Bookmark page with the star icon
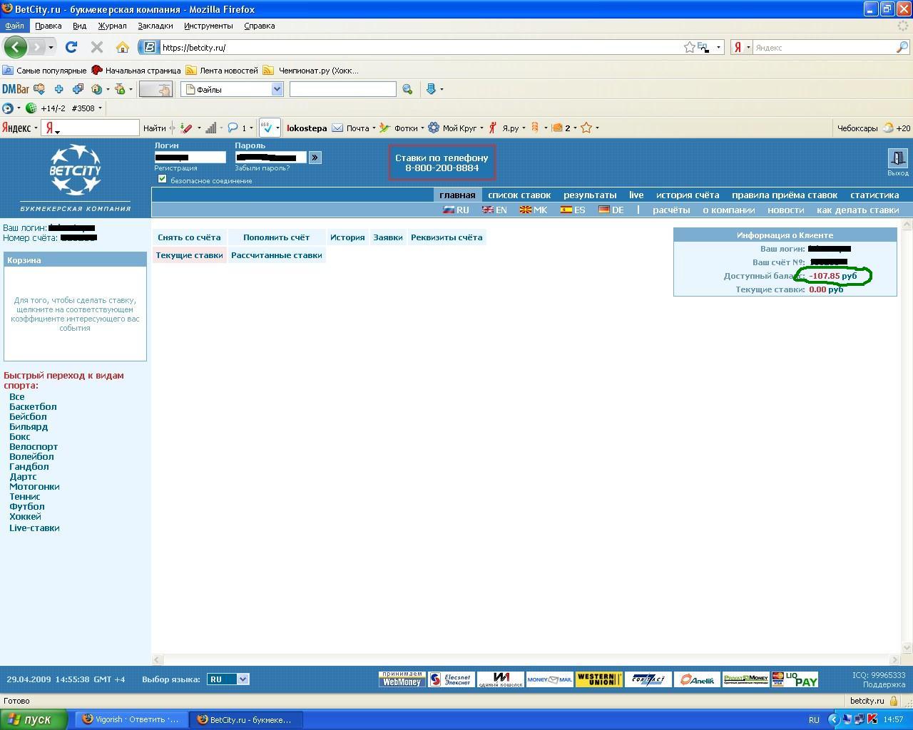 689,47
